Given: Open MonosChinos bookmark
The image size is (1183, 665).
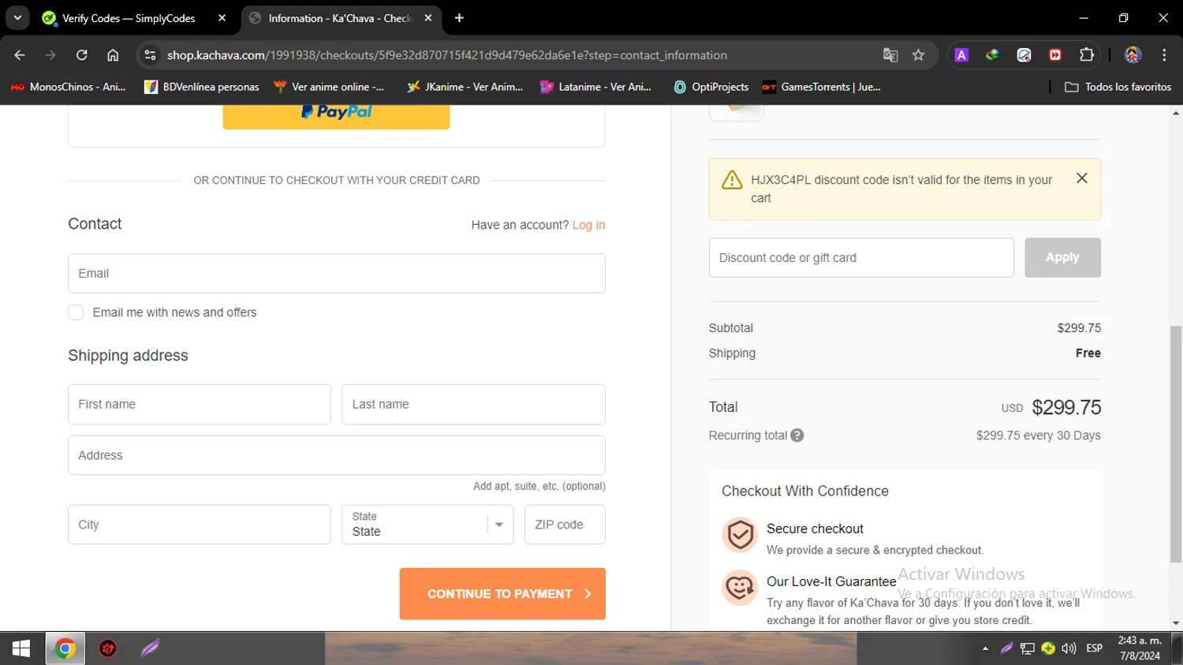Looking at the screenshot, I should [x=69, y=87].
